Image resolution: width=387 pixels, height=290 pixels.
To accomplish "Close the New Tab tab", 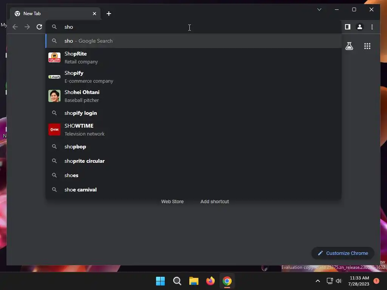I will (x=94, y=14).
